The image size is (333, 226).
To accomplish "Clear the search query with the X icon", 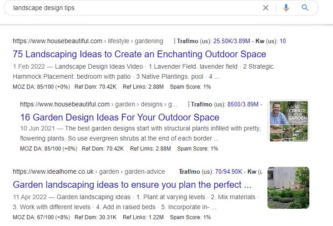I will (x=266, y=8).
